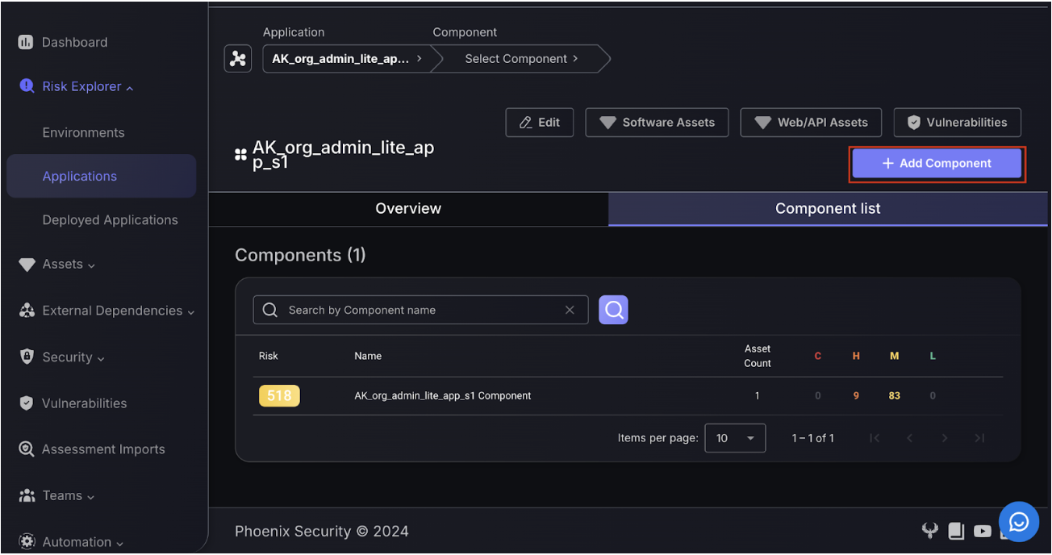The image size is (1052, 555).
Task: Click the Teams people icon
Action: (27, 495)
